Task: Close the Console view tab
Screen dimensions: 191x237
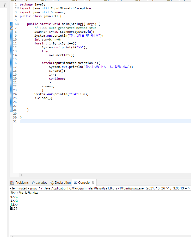Action: [93, 183]
